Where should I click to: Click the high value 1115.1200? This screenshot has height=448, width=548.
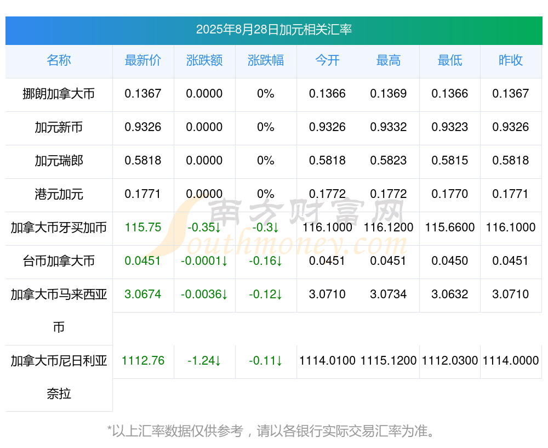click(x=389, y=361)
